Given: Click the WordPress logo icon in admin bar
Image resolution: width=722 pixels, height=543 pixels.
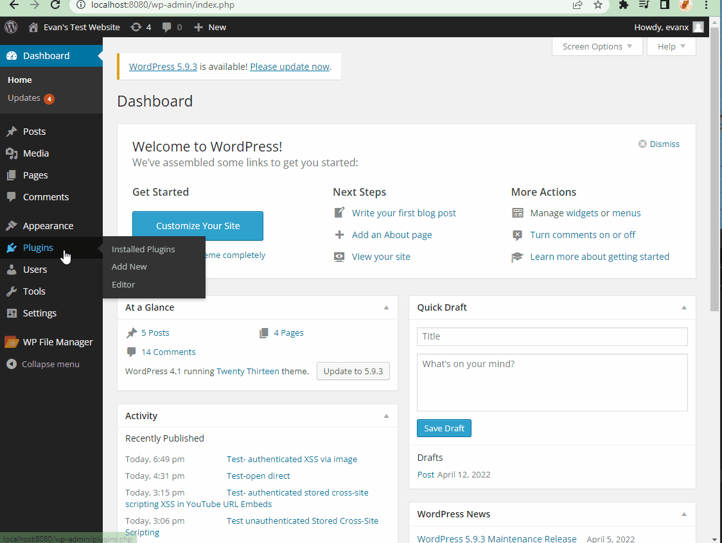Looking at the screenshot, I should [11, 27].
